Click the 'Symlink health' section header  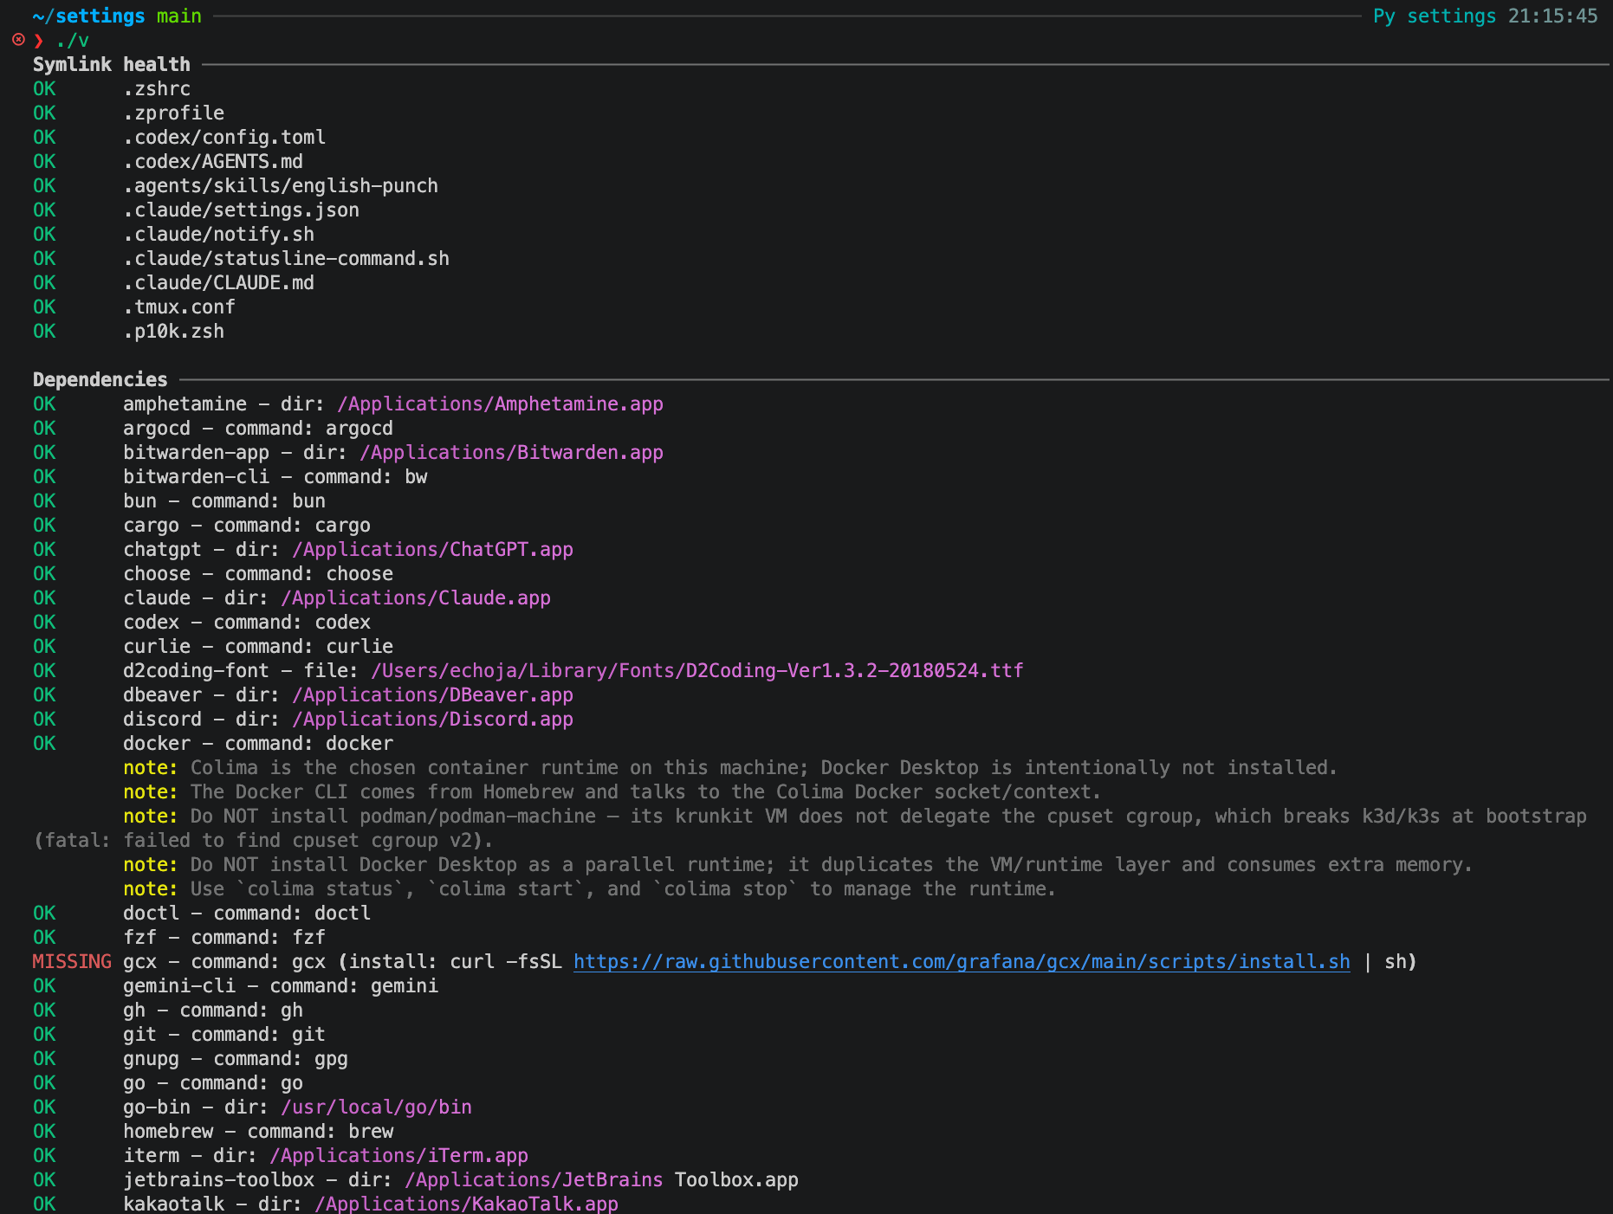(112, 65)
